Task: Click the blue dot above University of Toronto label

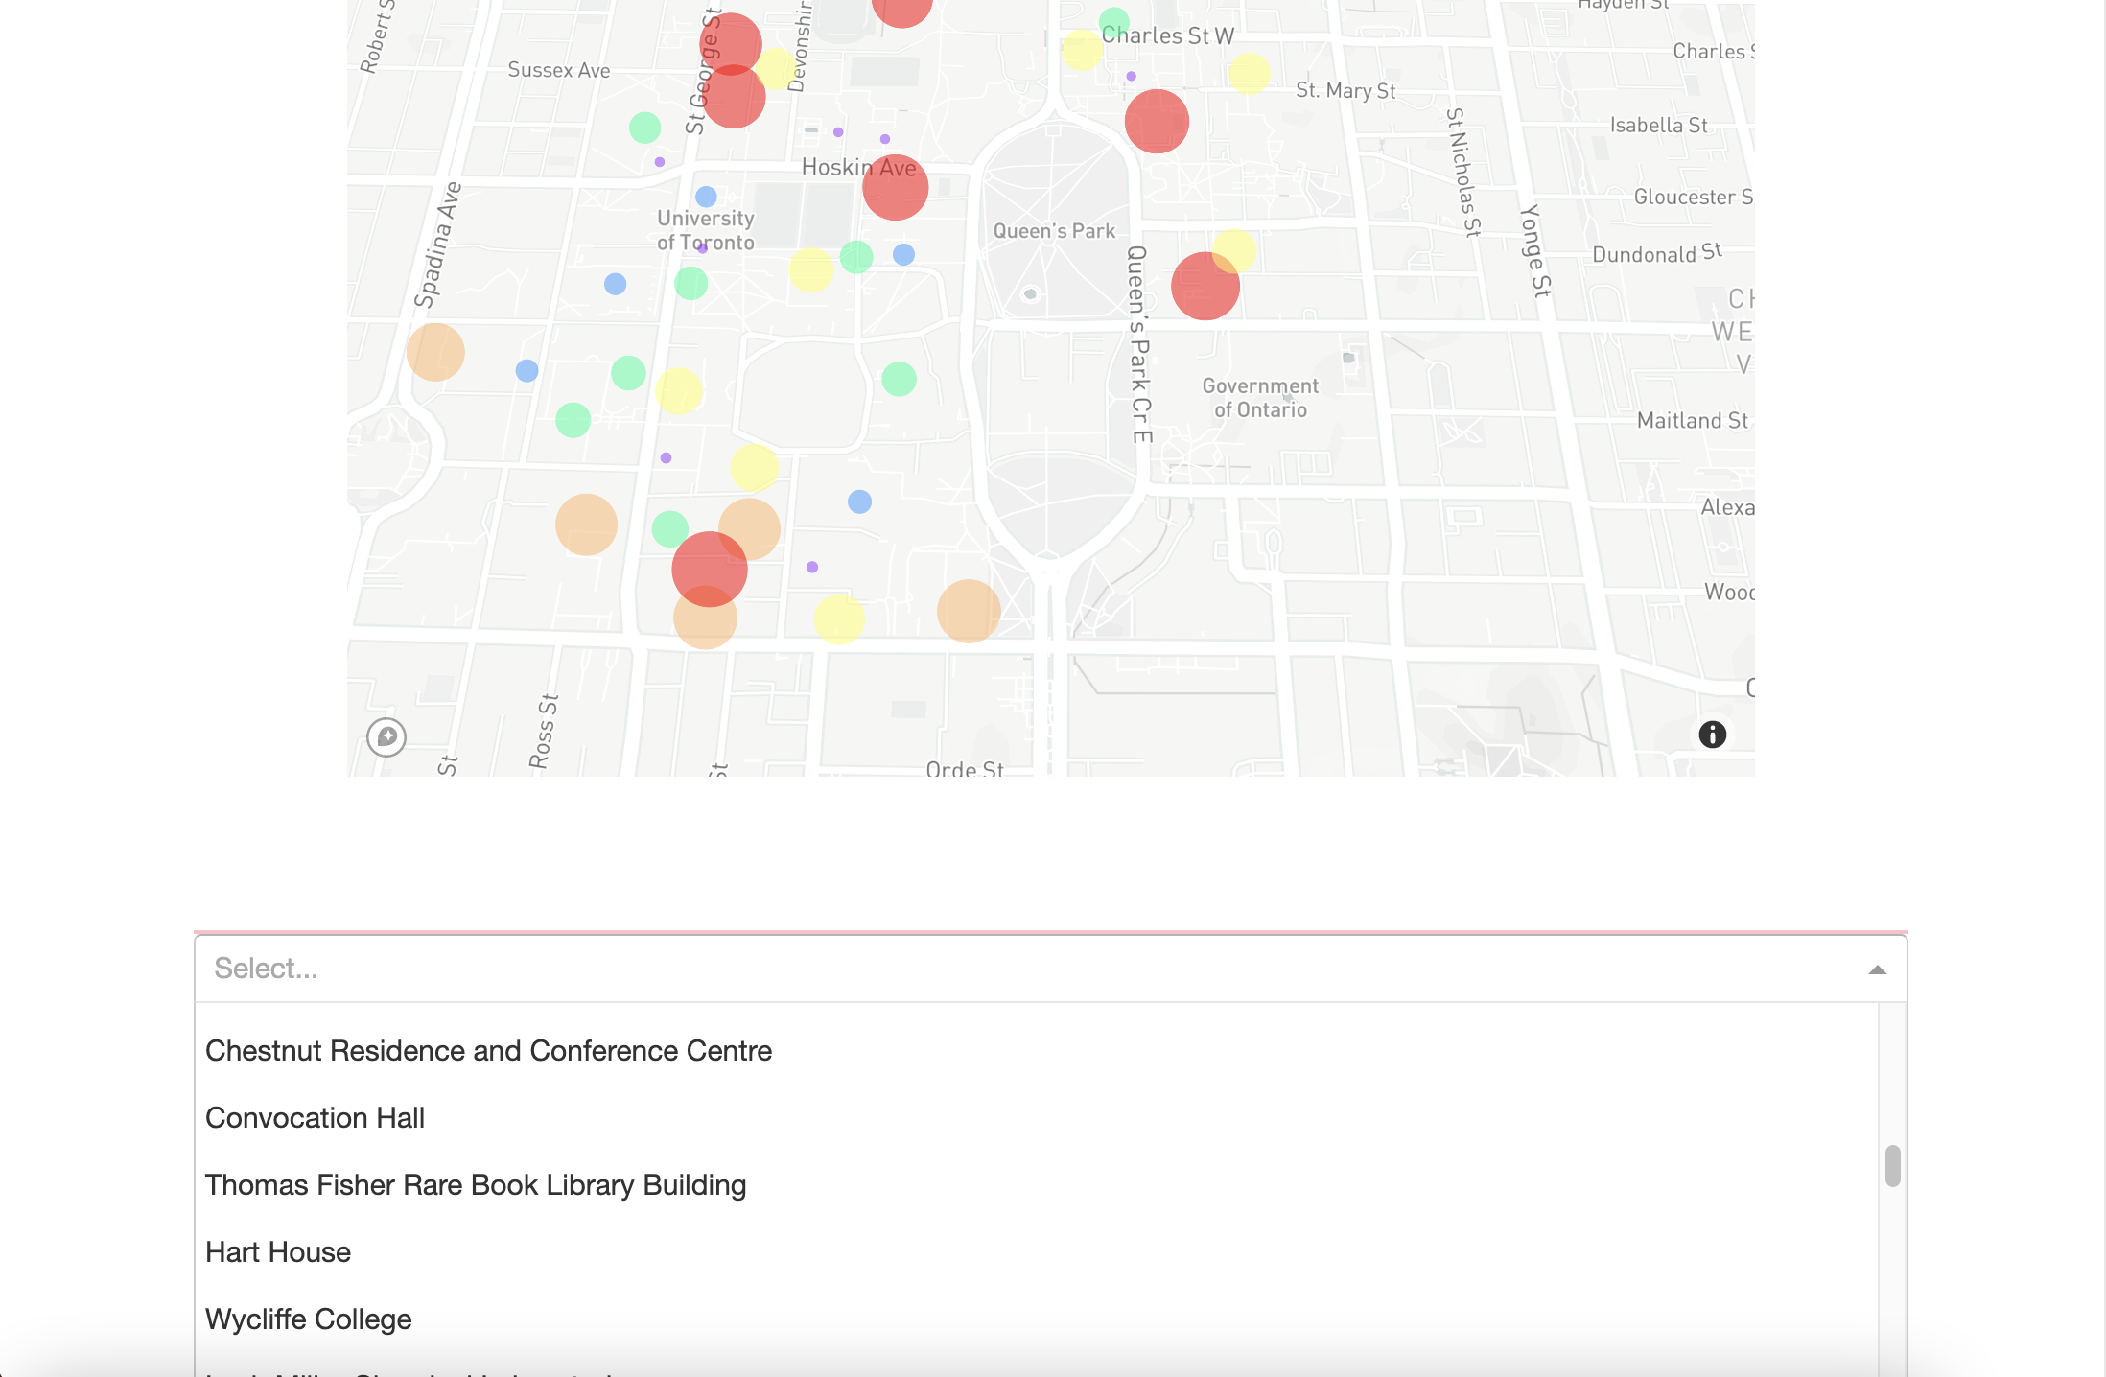Action: coord(706,197)
